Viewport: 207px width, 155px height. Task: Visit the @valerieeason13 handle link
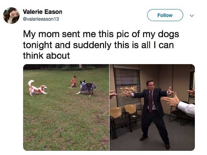click(x=41, y=19)
